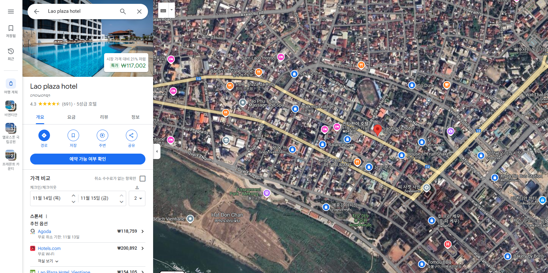
Task: Go back using the search arrow
Action: coord(37,12)
